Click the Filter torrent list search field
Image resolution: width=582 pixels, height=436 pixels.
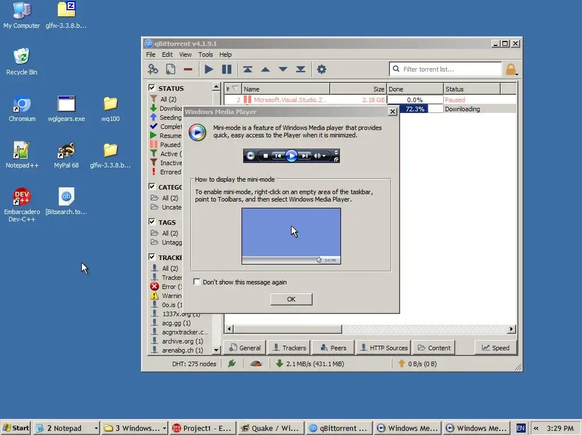pos(446,69)
